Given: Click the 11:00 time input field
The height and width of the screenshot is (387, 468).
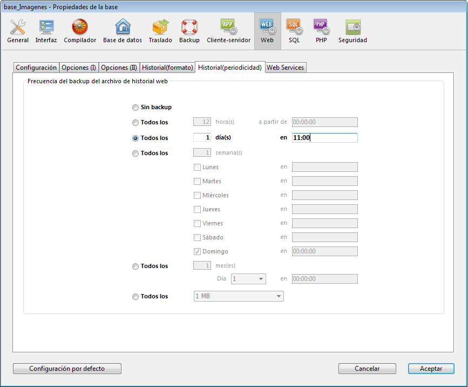Looking at the screenshot, I should tap(324, 138).
